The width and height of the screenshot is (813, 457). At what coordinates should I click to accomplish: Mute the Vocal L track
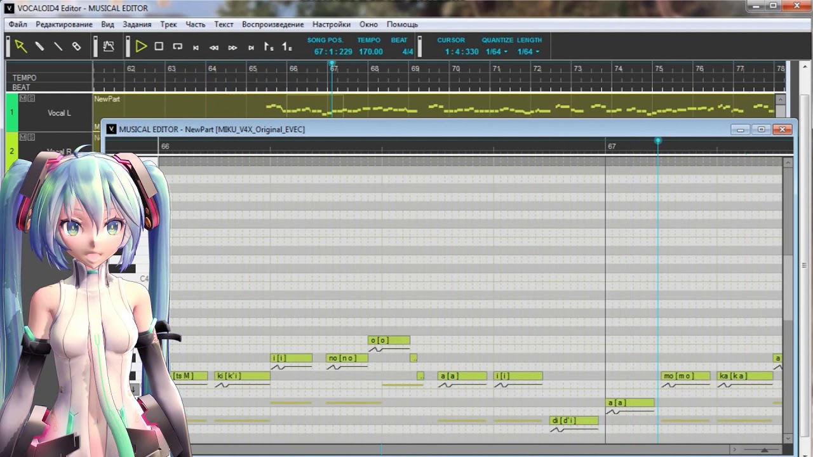pyautogui.click(x=23, y=98)
